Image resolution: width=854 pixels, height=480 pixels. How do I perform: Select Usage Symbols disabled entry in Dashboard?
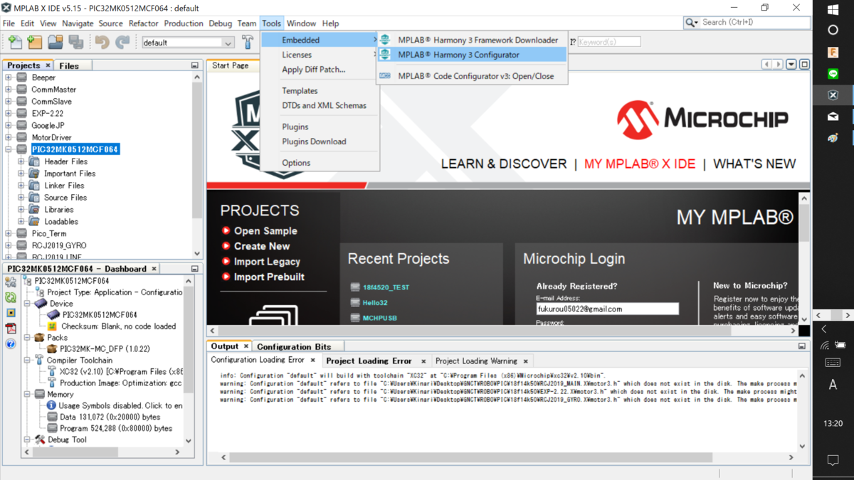pos(120,405)
